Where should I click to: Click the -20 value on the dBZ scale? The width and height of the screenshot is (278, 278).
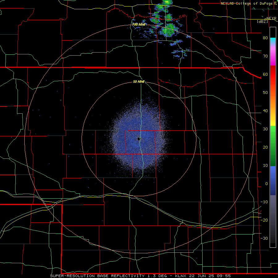(264, 220)
